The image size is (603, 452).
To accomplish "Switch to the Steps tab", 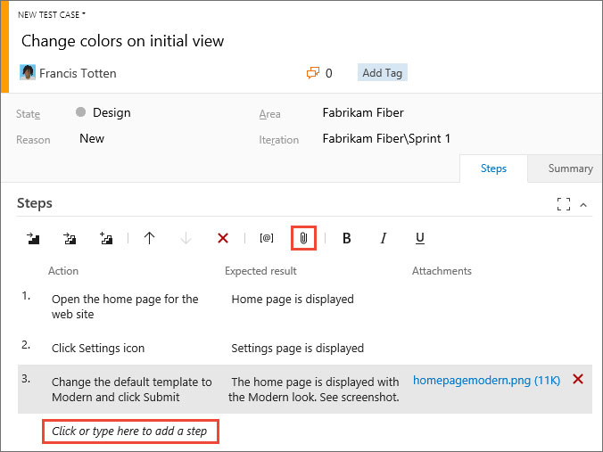I will pyautogui.click(x=493, y=168).
